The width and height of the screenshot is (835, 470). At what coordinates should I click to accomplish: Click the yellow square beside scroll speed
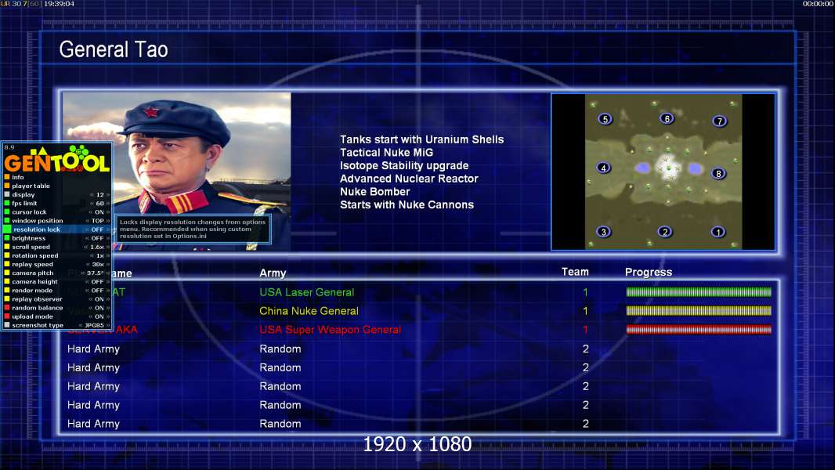pos(7,247)
